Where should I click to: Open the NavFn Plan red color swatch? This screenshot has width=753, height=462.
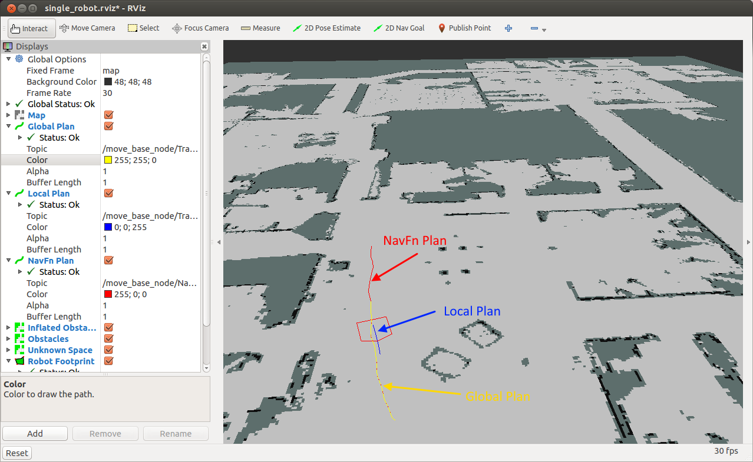(107, 294)
